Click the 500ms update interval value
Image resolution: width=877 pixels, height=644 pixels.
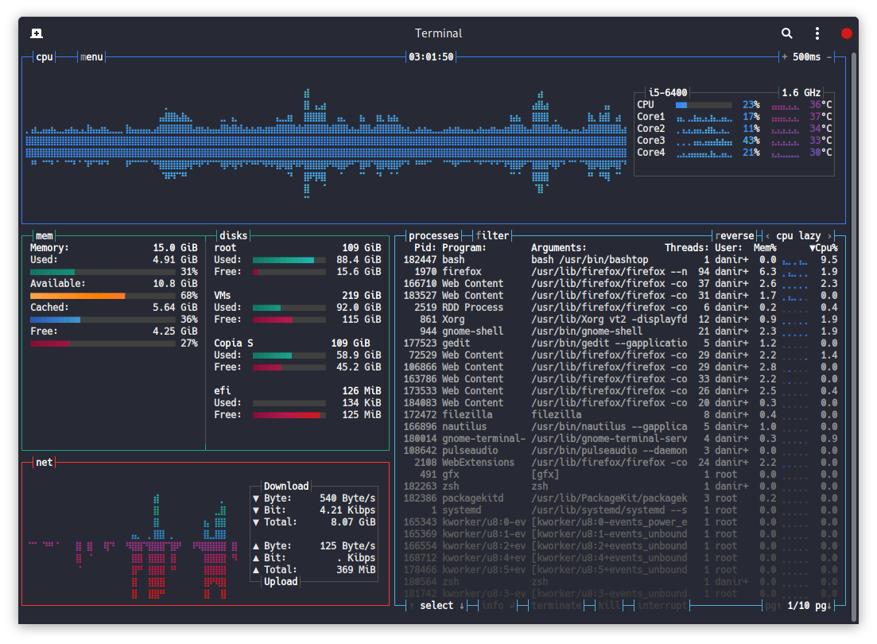[806, 57]
